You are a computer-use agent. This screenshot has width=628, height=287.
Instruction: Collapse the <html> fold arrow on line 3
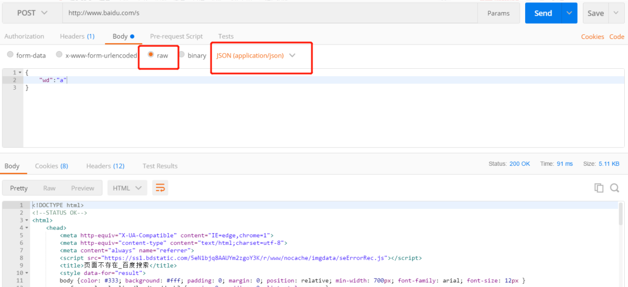27,221
